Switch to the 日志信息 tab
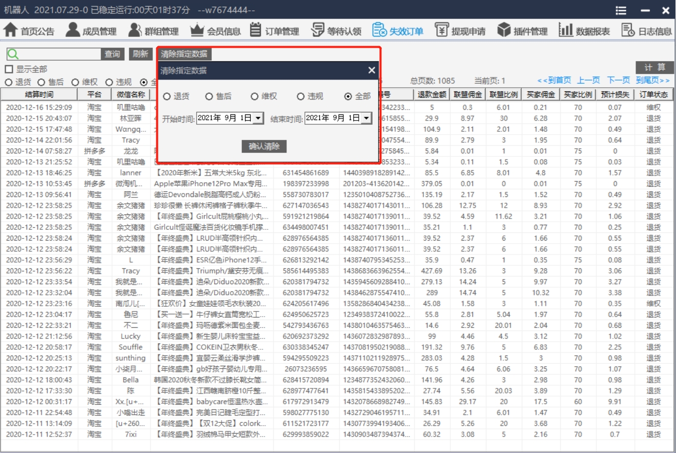This screenshot has width=676, height=453. coord(647,31)
